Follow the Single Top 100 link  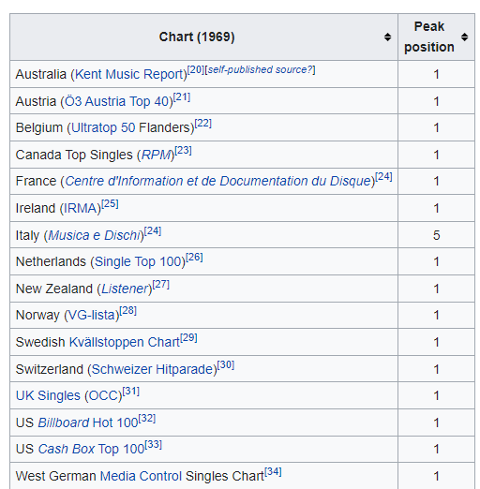138,261
